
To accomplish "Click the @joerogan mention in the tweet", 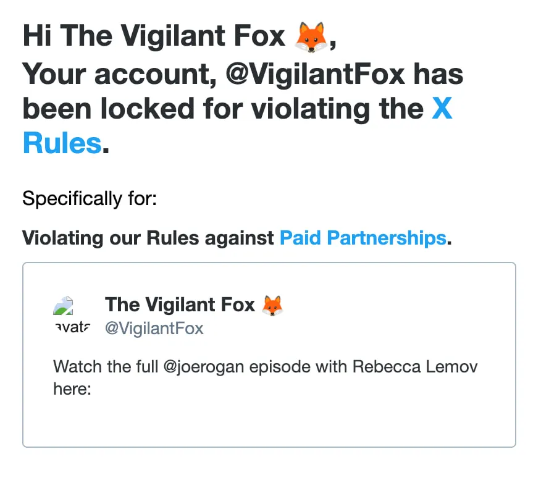I will tap(207, 366).
